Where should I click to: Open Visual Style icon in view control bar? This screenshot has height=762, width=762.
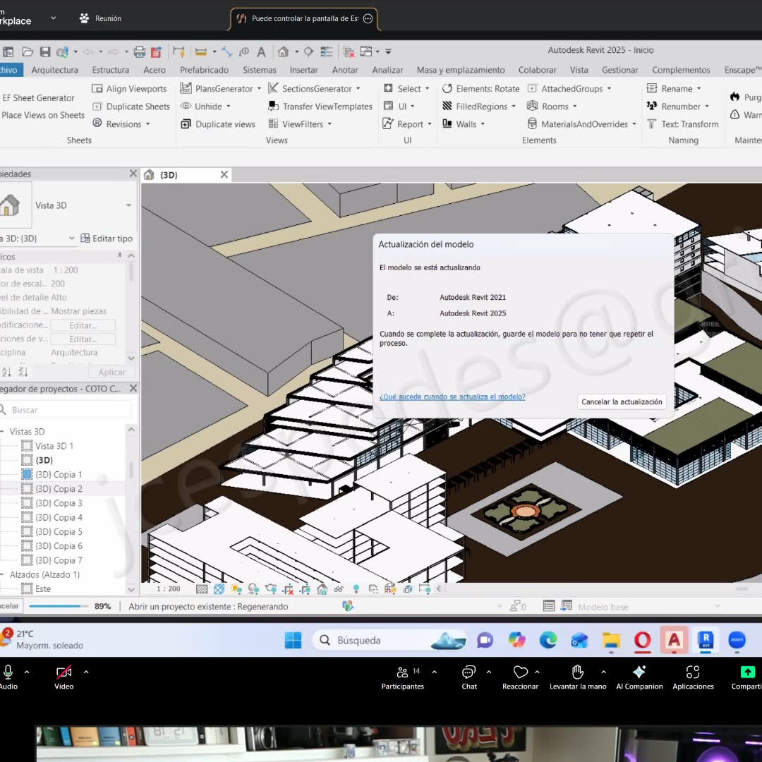click(x=219, y=589)
